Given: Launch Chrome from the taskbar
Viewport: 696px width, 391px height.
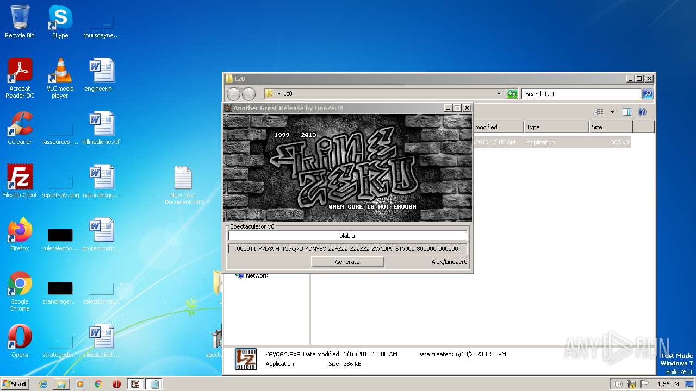Looking at the screenshot, I should point(98,384).
